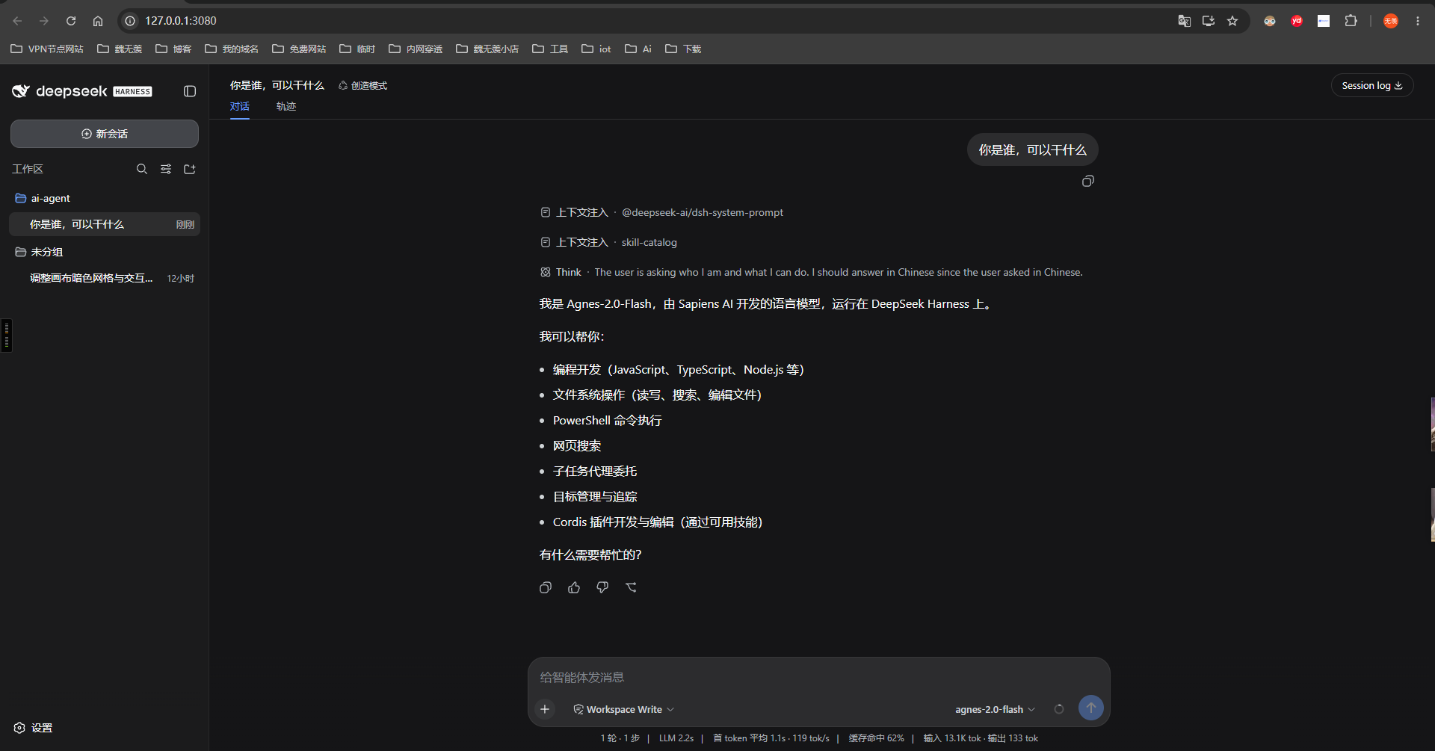Expand the dsh-system-prompt context injection
Image resolution: width=1435 pixels, height=751 pixels.
(661, 212)
